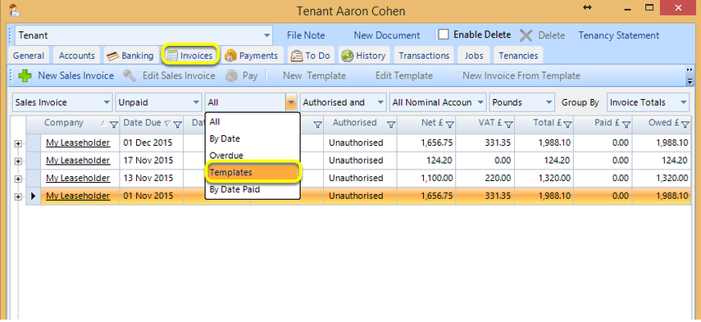Open the Invoice Totals group-by dropdown
The height and width of the screenshot is (322, 701).
point(684,102)
